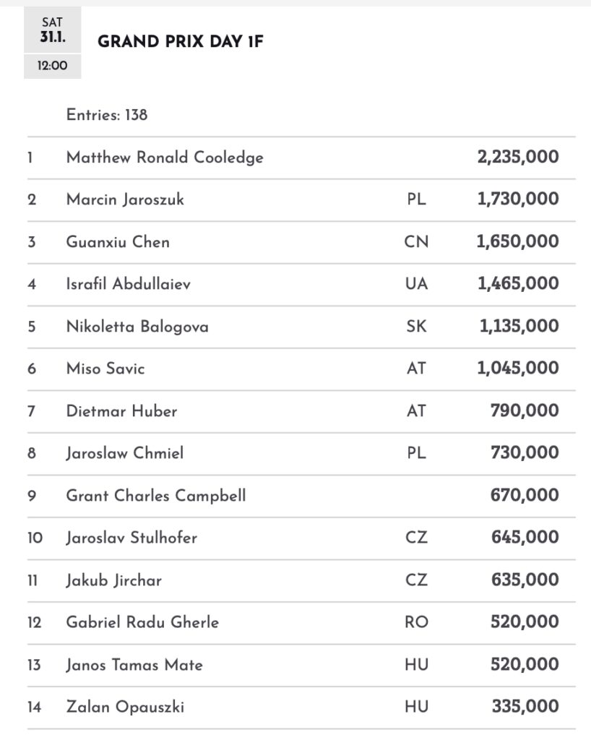
Task: Open Dietmar Huber's entry
Action: tap(121, 411)
